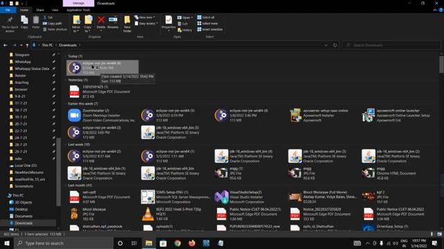Screen dimensions: 444x249
Task: Switch to the Share ribbon tab
Action: click(40, 10)
